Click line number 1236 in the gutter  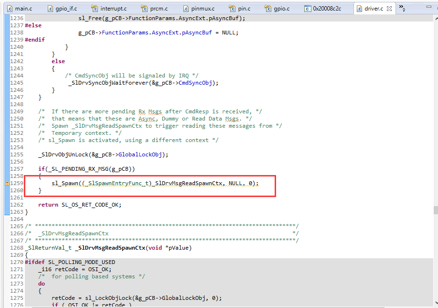click(x=17, y=18)
